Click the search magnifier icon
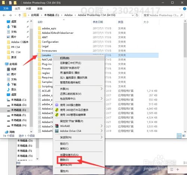 181,15
